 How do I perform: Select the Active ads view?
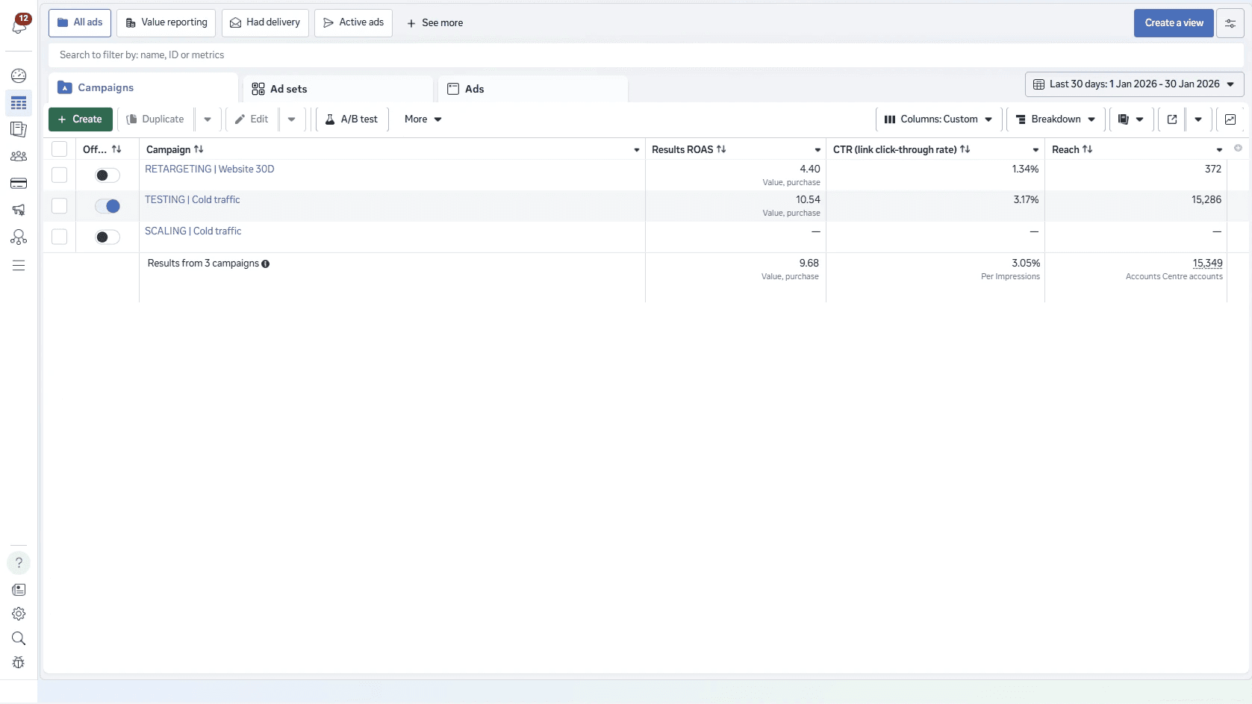pyautogui.click(x=353, y=23)
